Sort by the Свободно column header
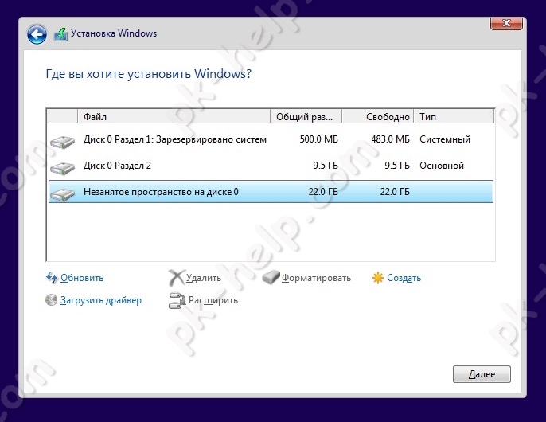The height and width of the screenshot is (422, 546). click(x=378, y=116)
